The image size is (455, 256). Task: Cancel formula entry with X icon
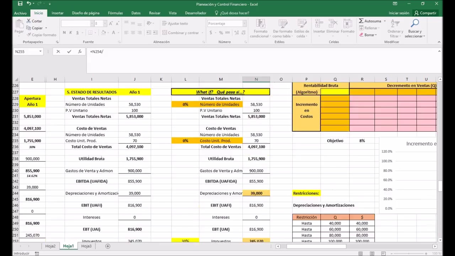coord(58,52)
